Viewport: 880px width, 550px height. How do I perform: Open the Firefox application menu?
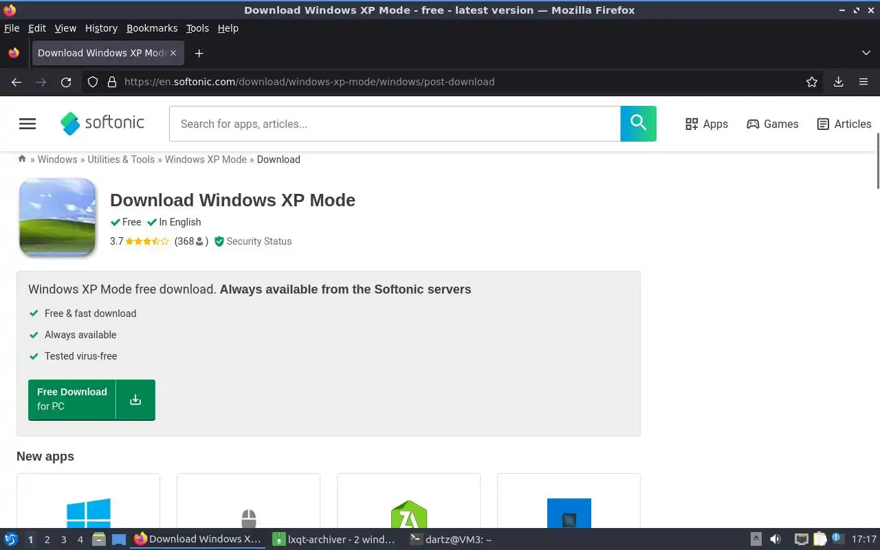[x=863, y=82]
